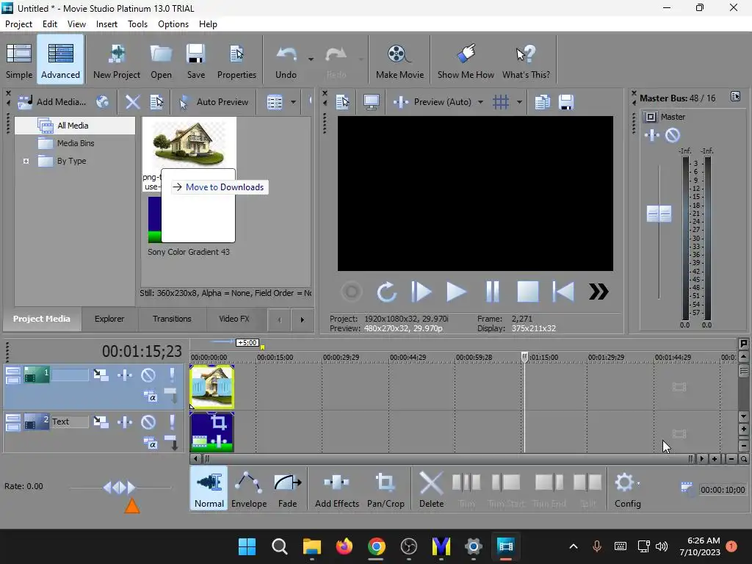Undo the last action
This screenshot has height=564, width=752.
tap(286, 61)
